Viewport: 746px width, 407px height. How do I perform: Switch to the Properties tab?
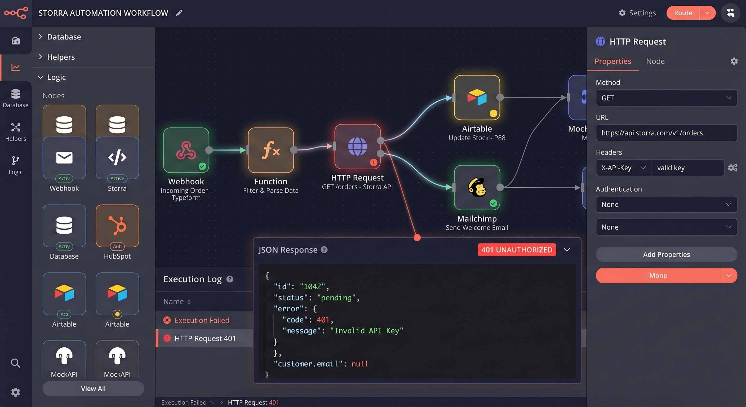(613, 61)
